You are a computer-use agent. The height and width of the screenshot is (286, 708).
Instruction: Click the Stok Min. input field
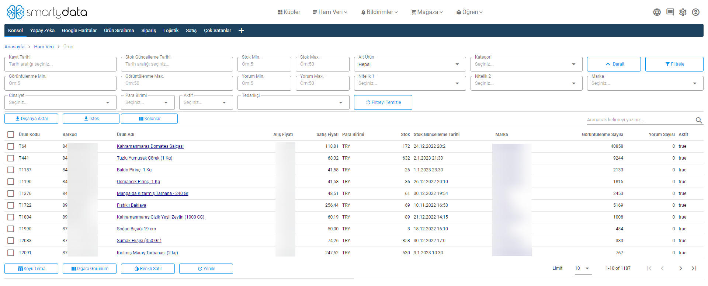pos(264,64)
